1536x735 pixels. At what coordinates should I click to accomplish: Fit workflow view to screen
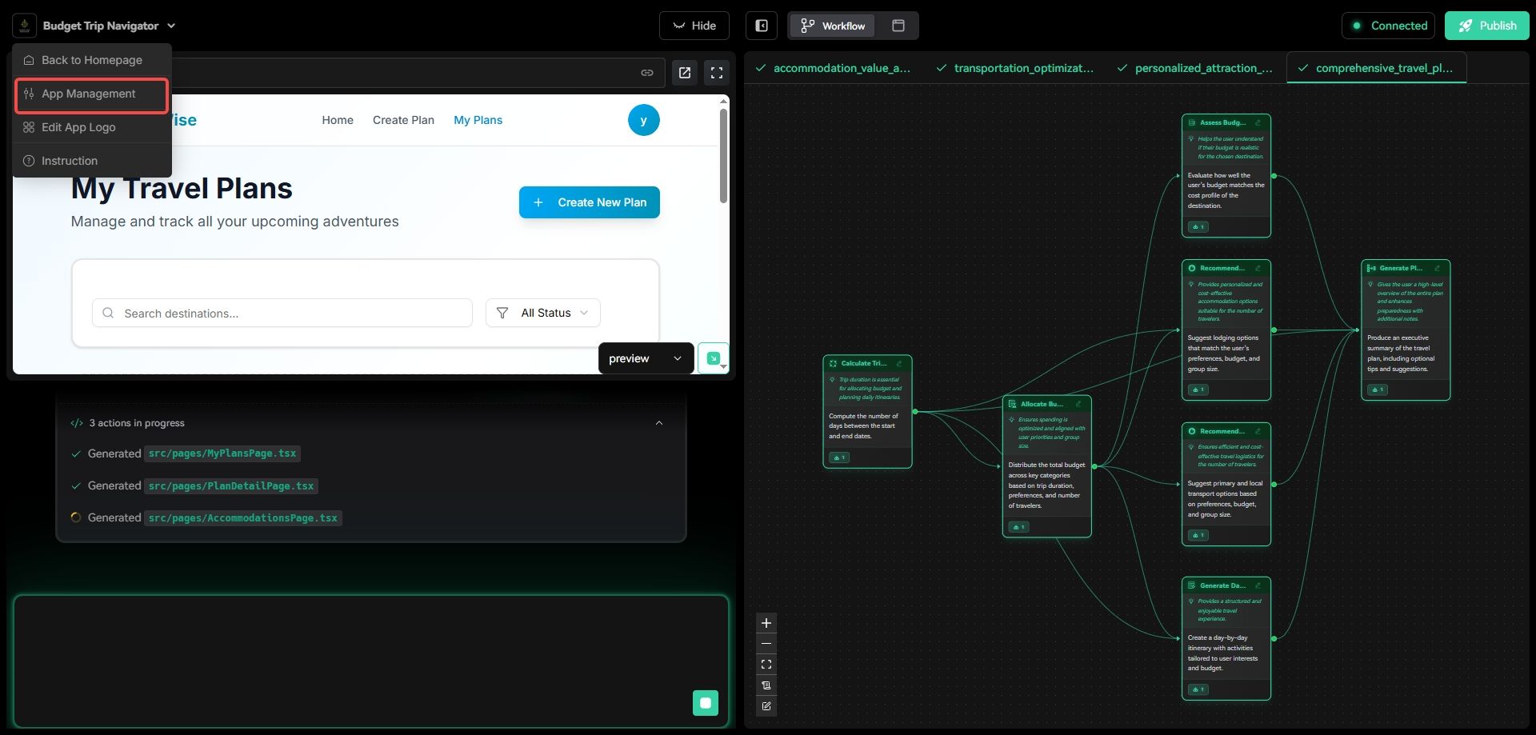pyautogui.click(x=766, y=665)
